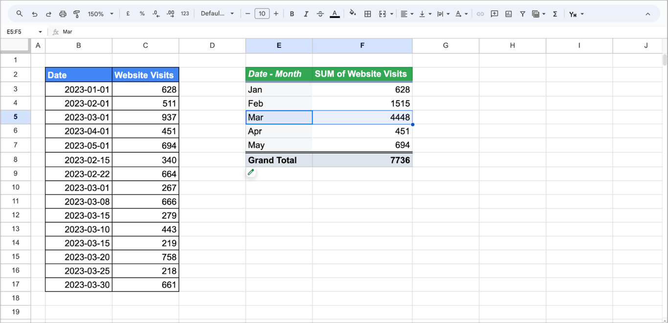Select the 7736 grand total value
This screenshot has width=668, height=323.
pyautogui.click(x=362, y=160)
